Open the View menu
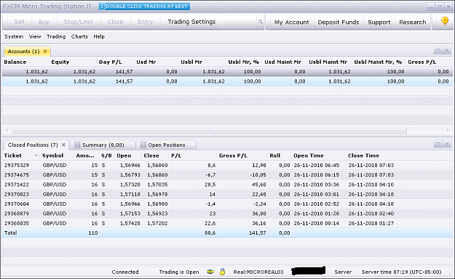Viewport: 455px width, 279px height. click(35, 37)
